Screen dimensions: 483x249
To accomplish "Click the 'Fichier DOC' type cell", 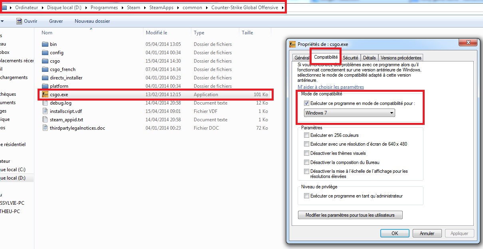I will [x=207, y=128].
